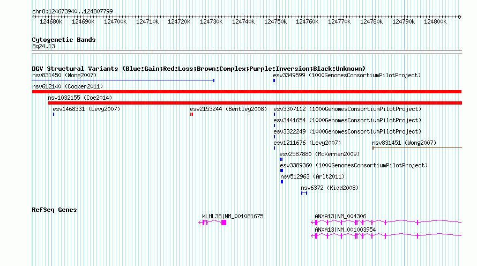Click the esv1211676 (Levy2007) label

[x=307, y=143]
